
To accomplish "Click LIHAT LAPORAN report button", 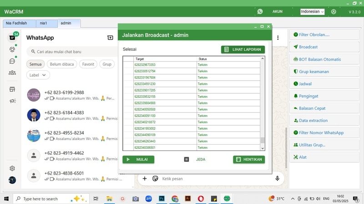I will (243, 49).
